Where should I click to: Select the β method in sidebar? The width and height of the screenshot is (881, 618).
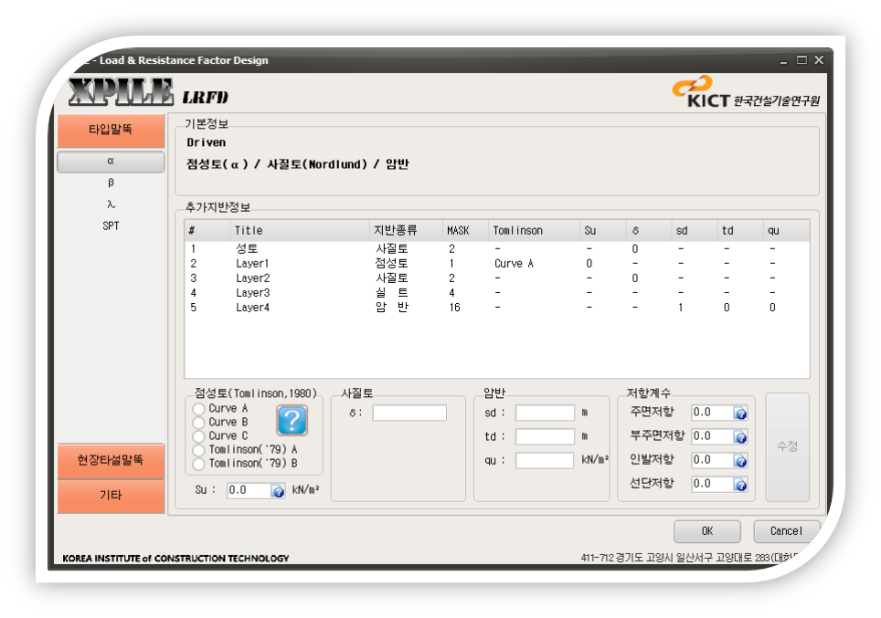point(111,183)
